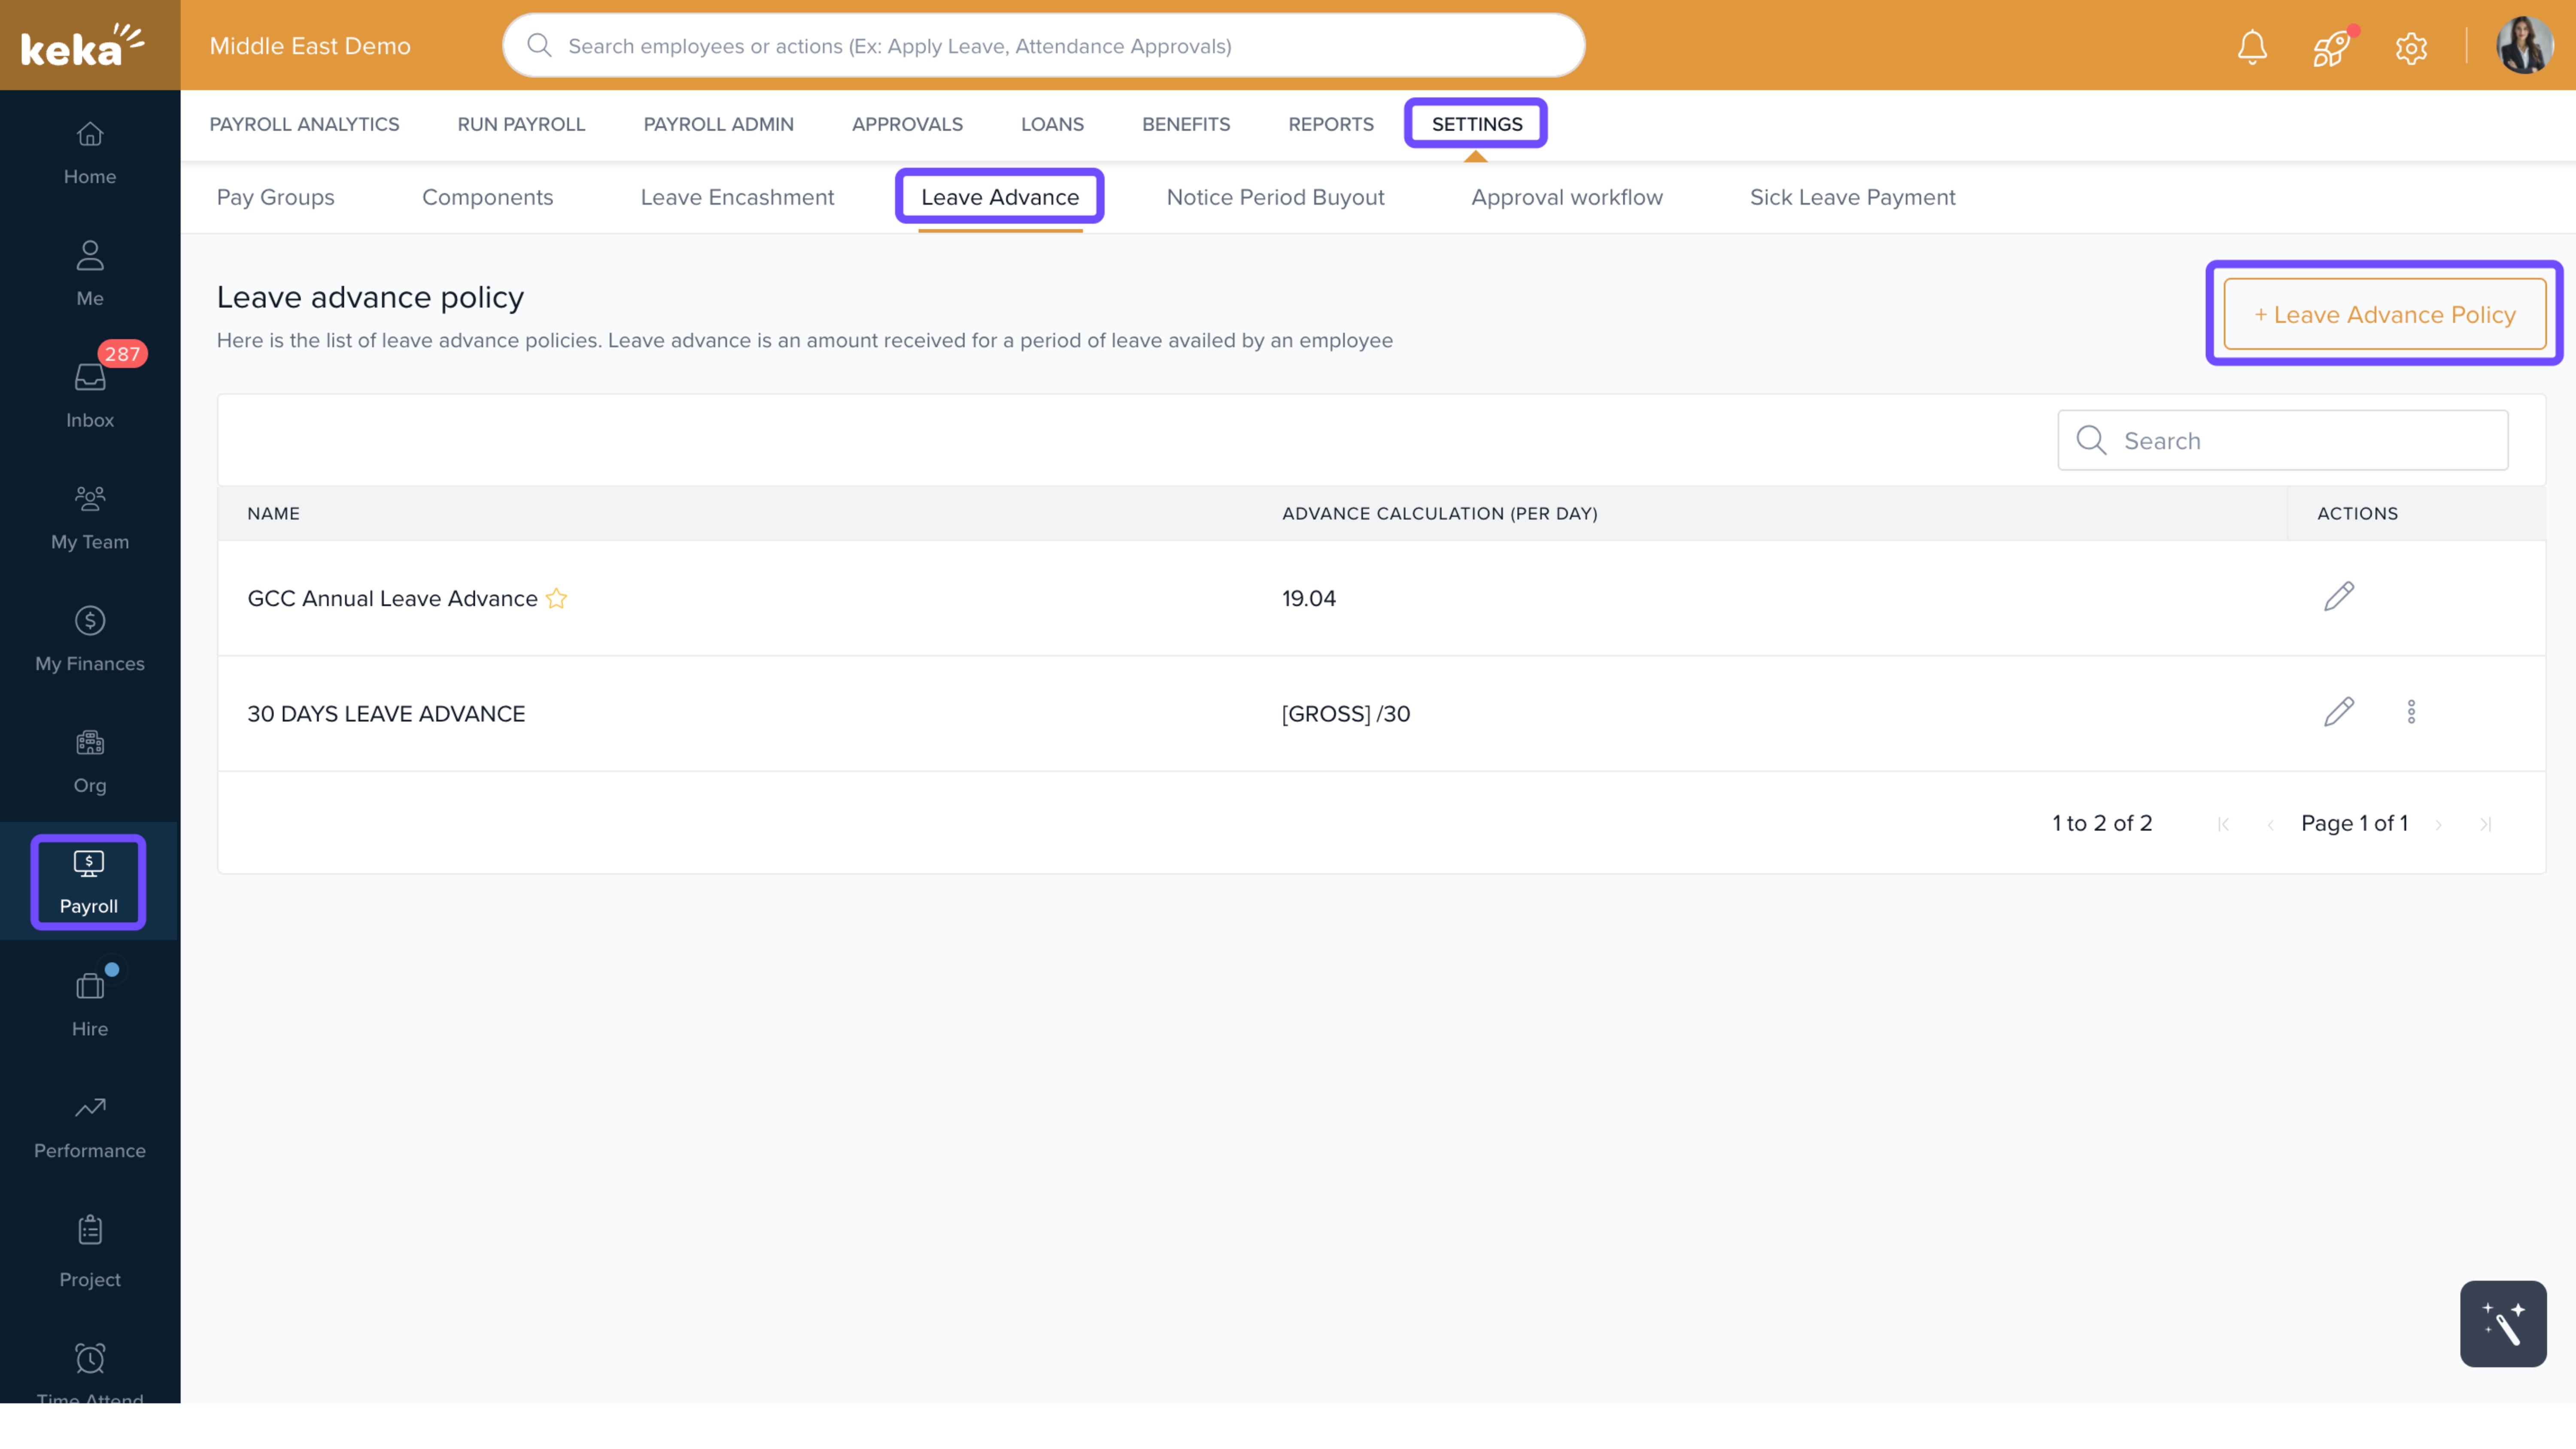Click the keka logo

tap(83, 46)
